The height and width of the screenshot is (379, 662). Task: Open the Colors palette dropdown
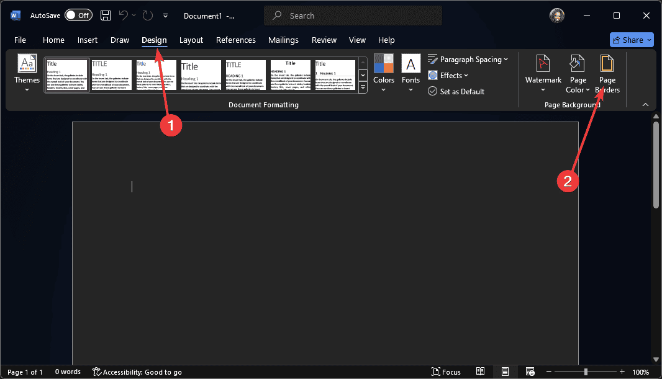click(383, 73)
